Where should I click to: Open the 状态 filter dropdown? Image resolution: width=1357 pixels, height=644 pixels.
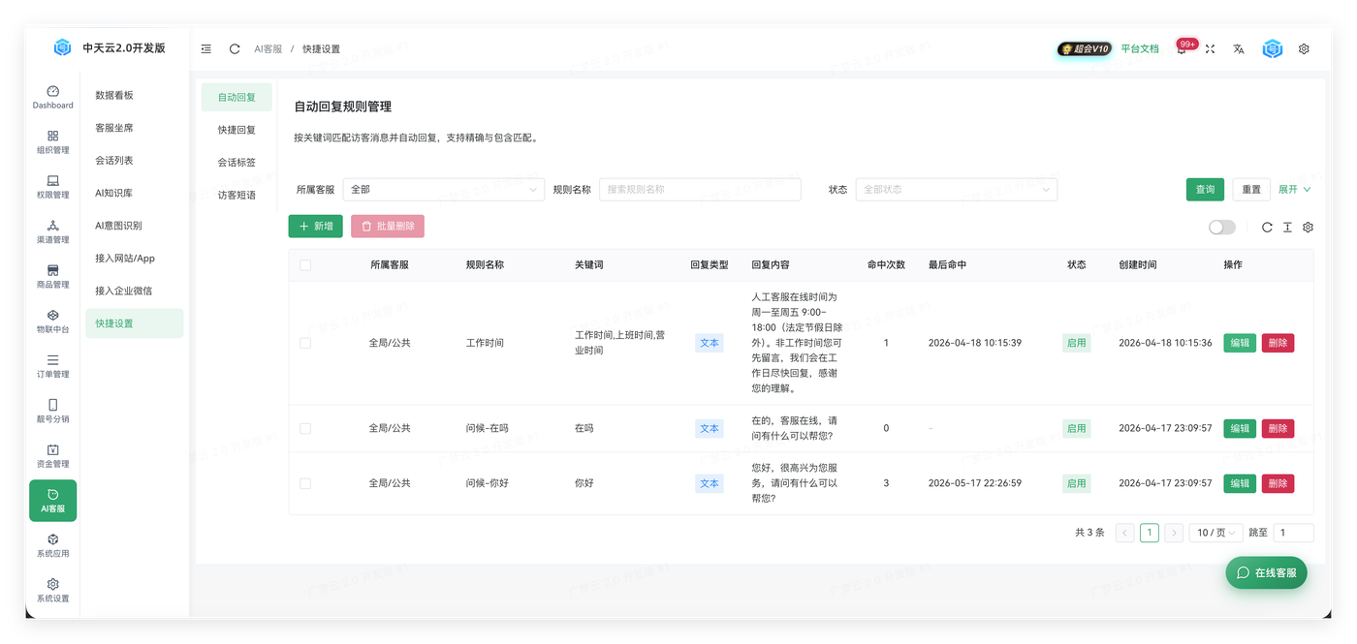[956, 190]
